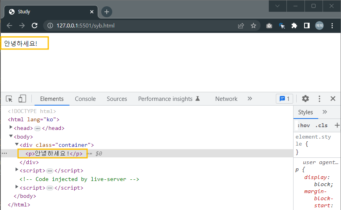The image size is (341, 210).
Task: Click the address bar URL 127.0.0.1:5501/syb.html
Action: [86, 26]
